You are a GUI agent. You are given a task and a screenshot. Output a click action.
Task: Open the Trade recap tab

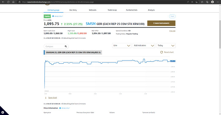[112, 10]
